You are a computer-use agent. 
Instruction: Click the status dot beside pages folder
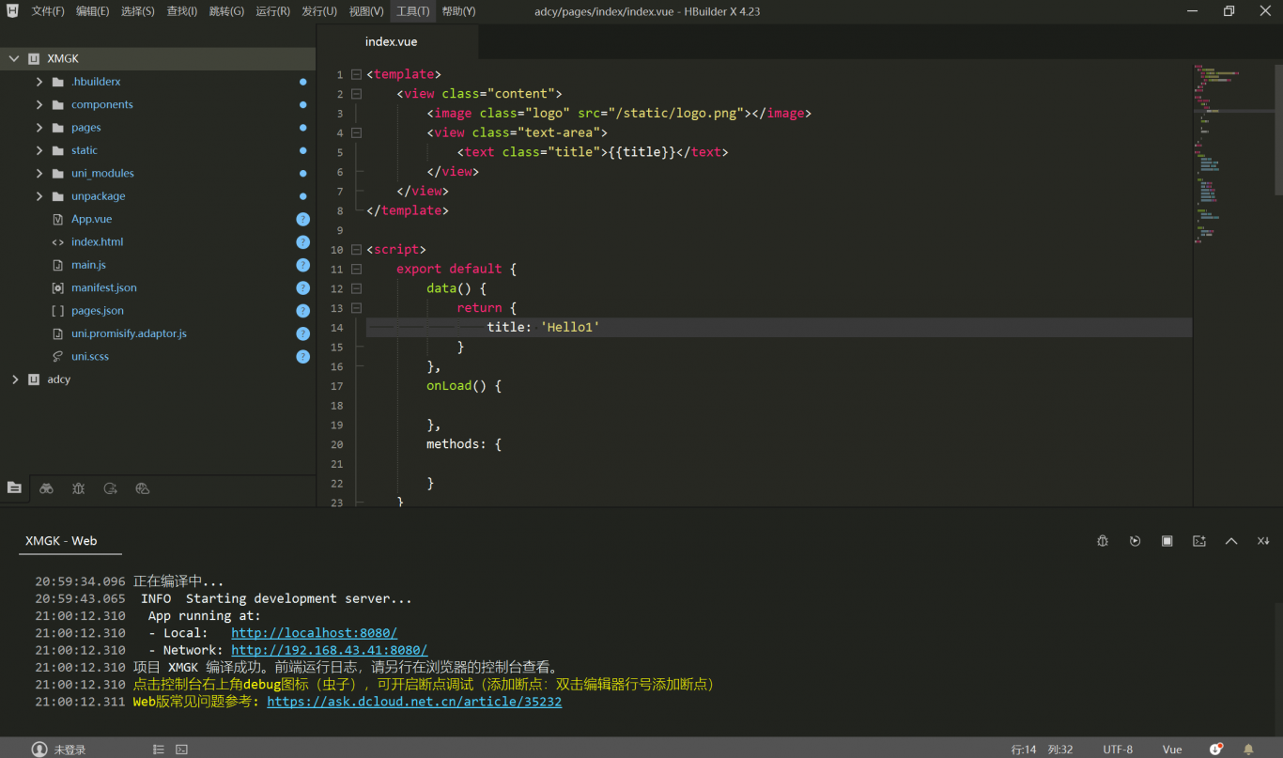coord(302,128)
